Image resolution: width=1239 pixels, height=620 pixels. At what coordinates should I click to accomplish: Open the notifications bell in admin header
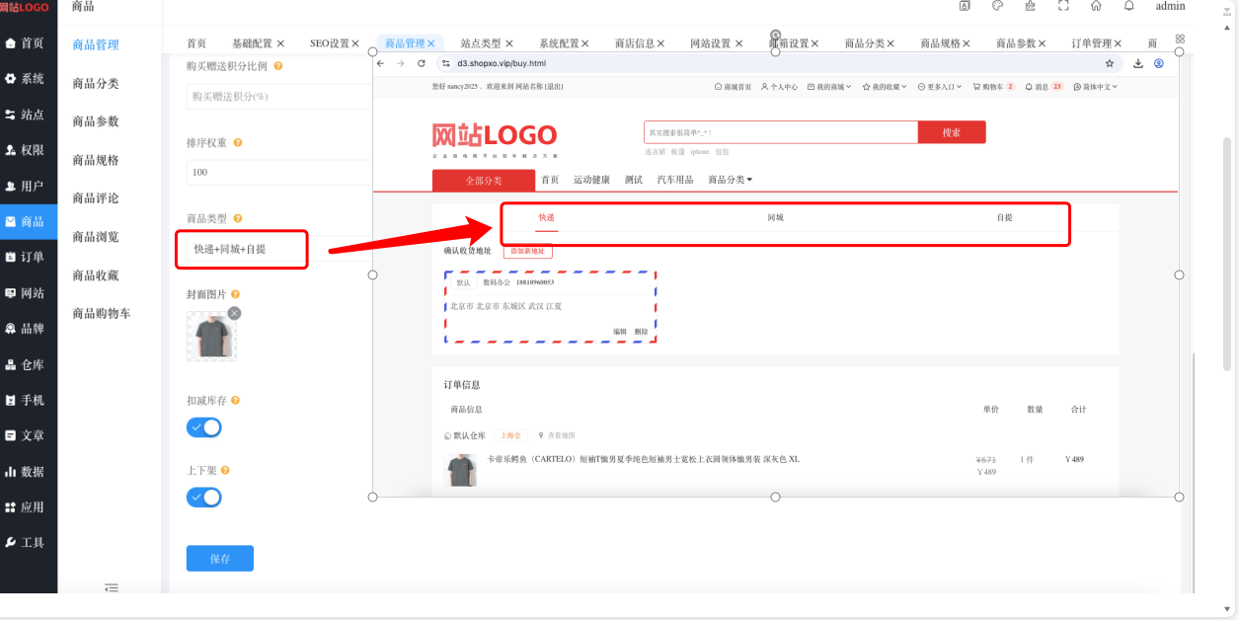tap(1129, 6)
